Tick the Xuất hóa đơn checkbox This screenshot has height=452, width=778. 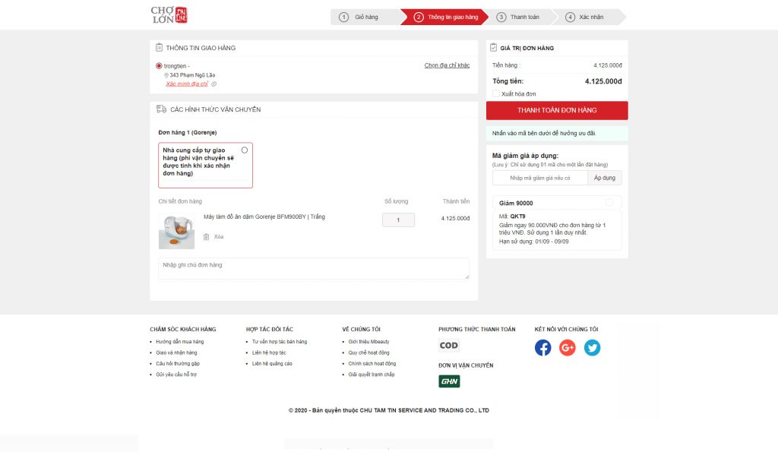495,93
